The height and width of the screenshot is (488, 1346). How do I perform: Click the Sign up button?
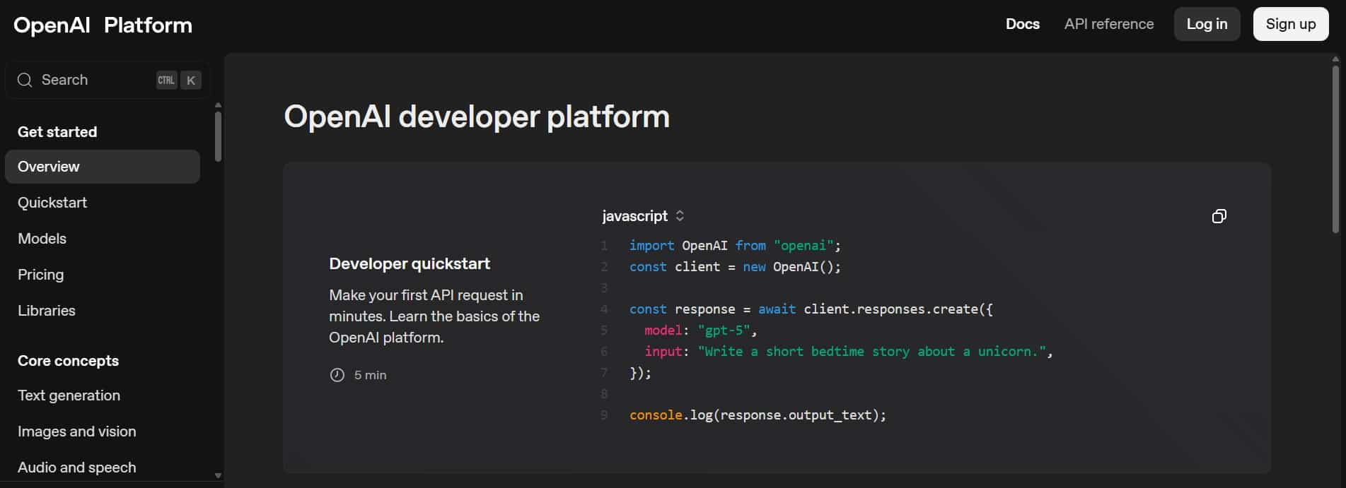1291,24
